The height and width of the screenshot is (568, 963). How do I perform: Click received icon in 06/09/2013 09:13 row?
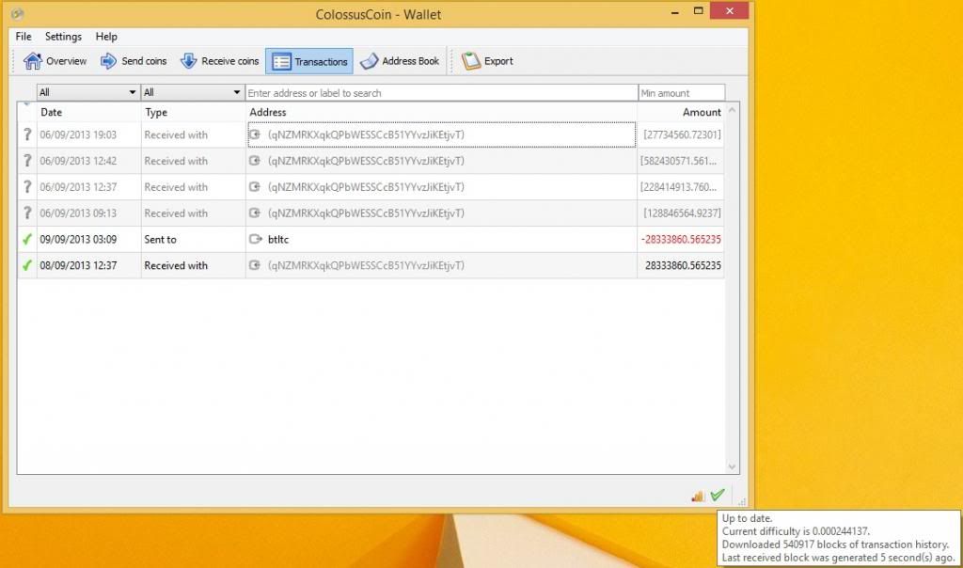[255, 213]
